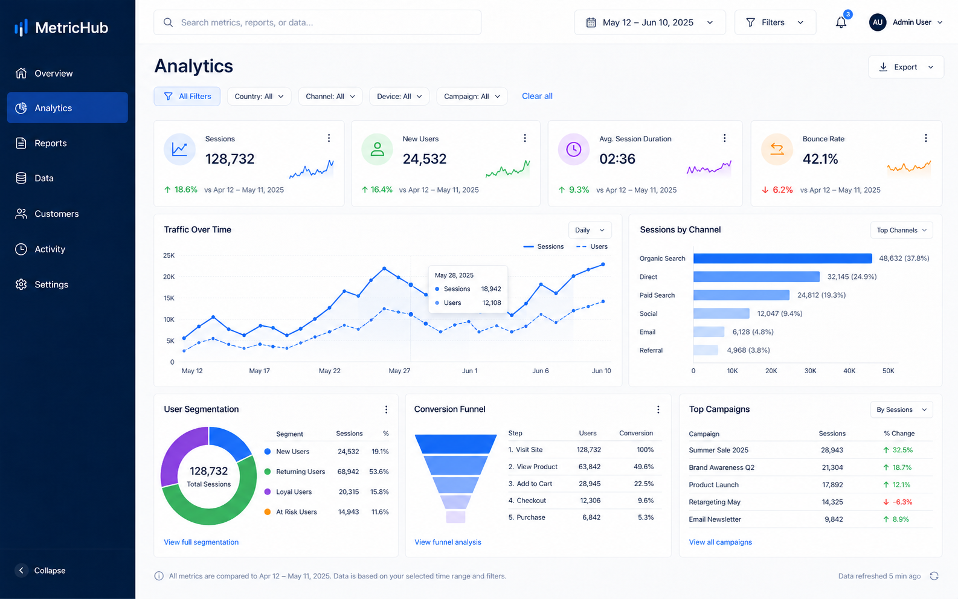Go to Overview in sidebar
Viewport: 958px width, 599px height.
coord(67,73)
